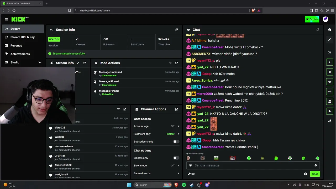Open Steam from the taskbar
The image size is (336, 189).
[x=192, y=185]
